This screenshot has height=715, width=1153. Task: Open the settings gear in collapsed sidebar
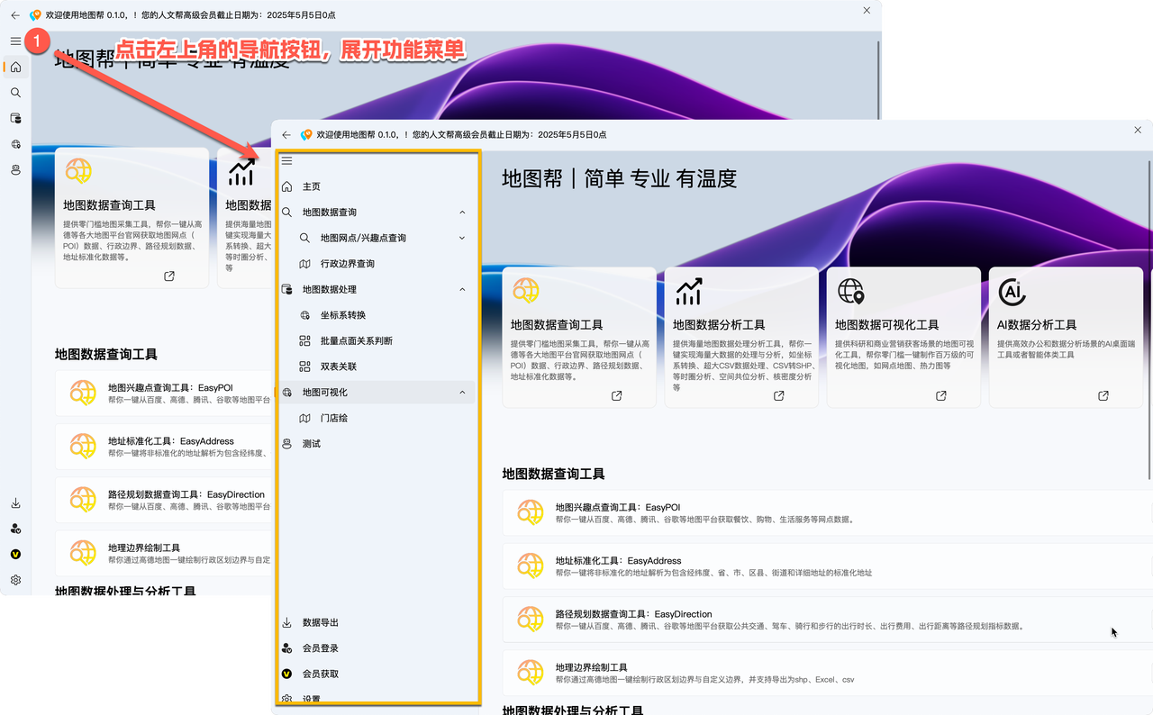[15, 580]
